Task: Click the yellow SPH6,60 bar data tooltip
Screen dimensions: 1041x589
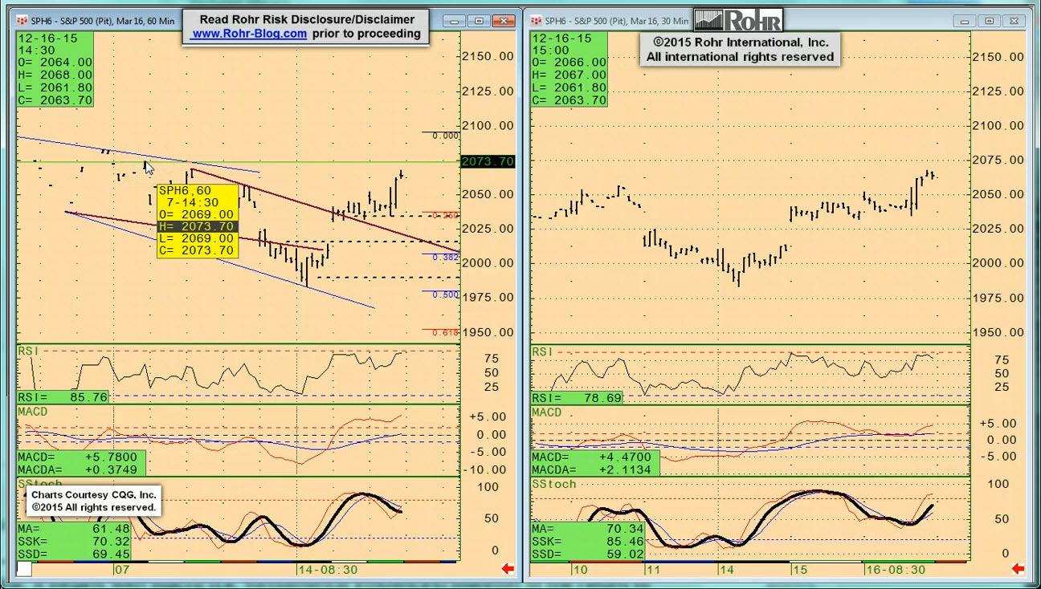Action: [x=198, y=221]
